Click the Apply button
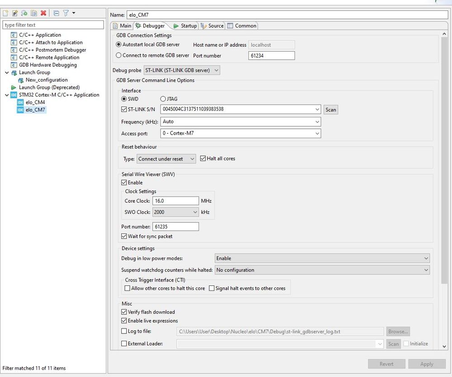Image resolution: width=452 pixels, height=377 pixels. (x=427, y=364)
